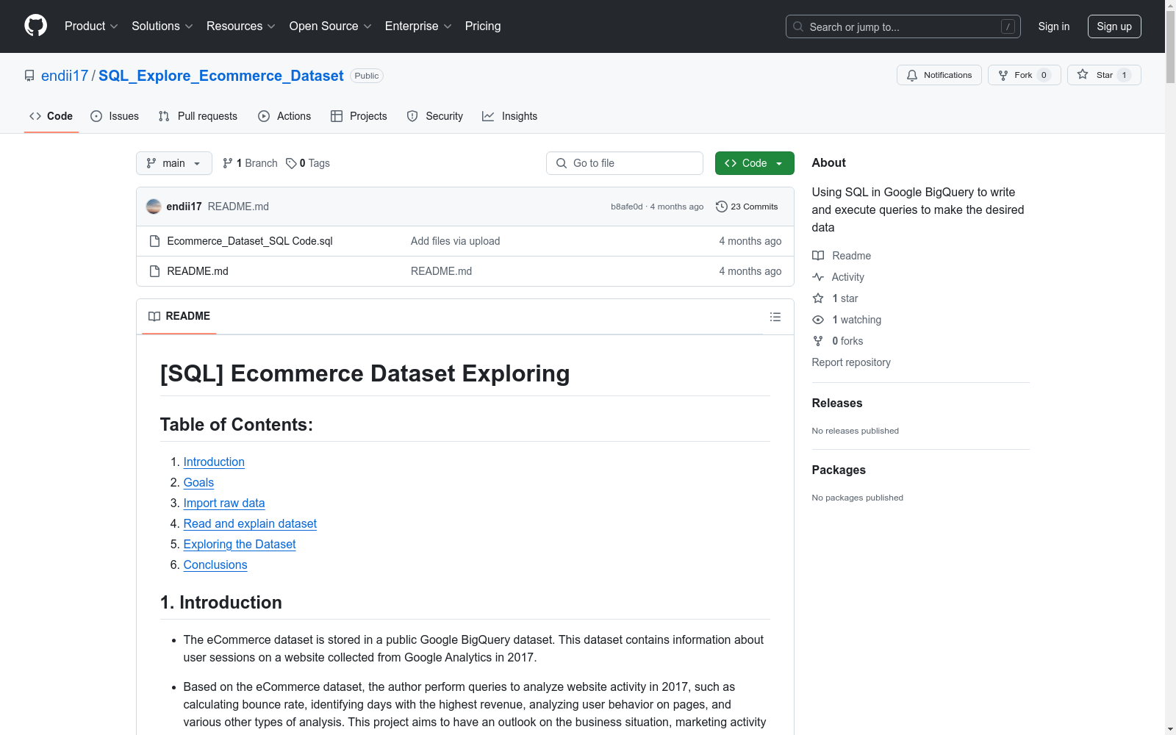Open commit b8afe0d hash link
The image size is (1176, 735).
(627, 207)
